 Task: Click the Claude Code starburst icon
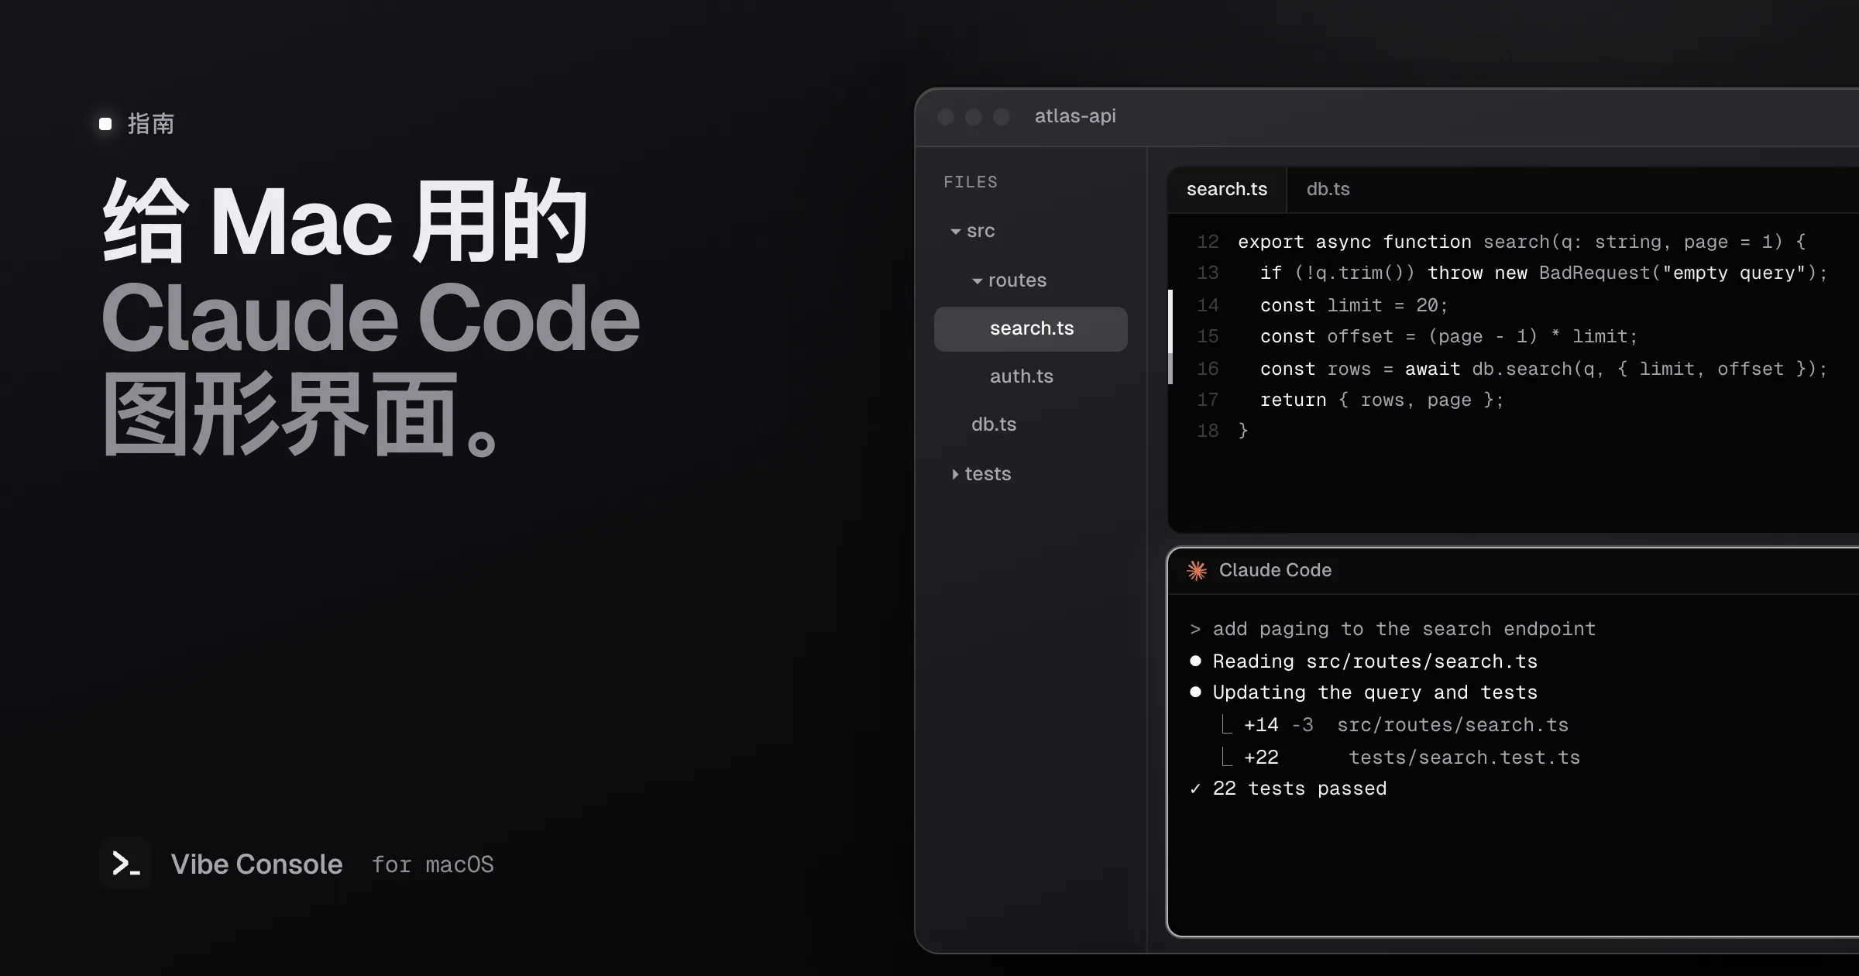click(x=1197, y=571)
